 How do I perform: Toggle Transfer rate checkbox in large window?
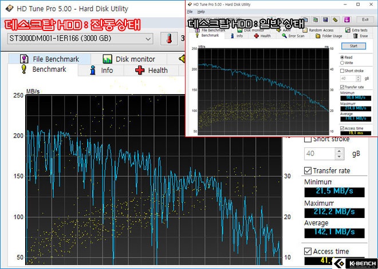tap(308, 171)
